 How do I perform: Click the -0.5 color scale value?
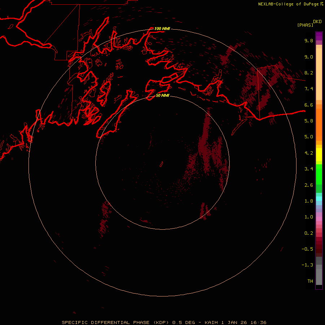[307, 249]
